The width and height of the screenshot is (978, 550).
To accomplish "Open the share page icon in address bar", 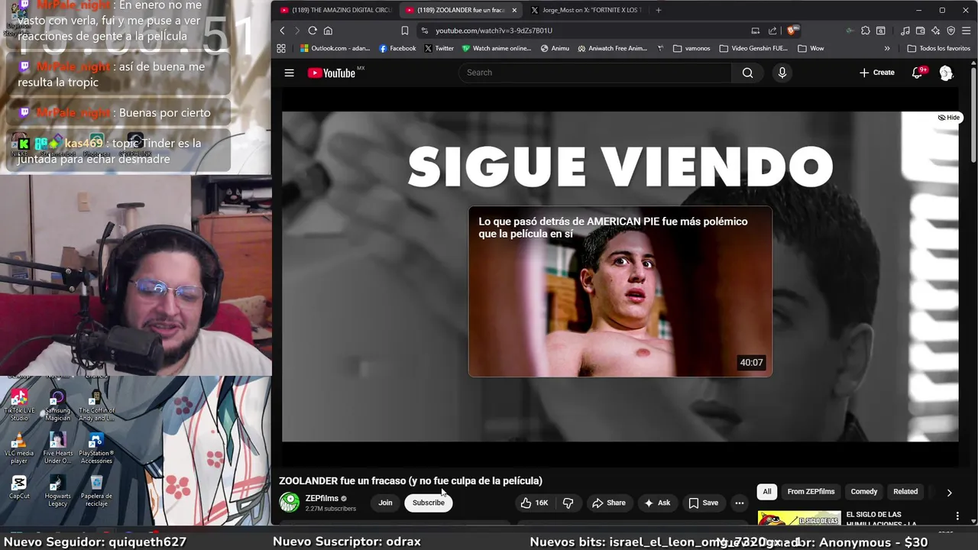I will click(772, 31).
